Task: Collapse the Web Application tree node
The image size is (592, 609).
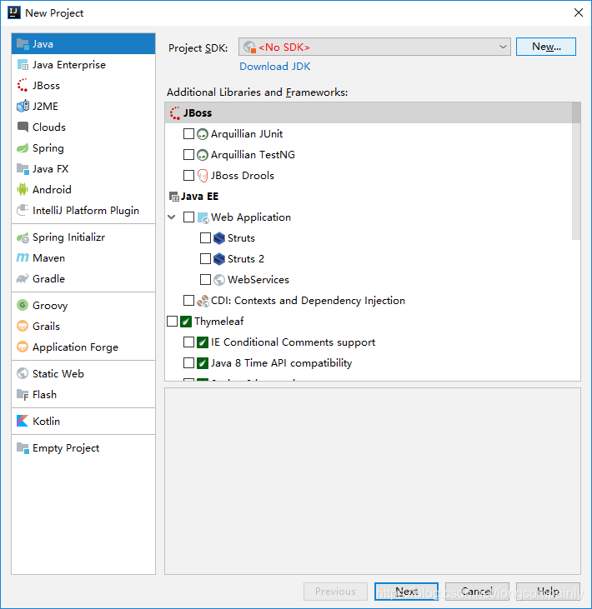Action: pos(172,217)
